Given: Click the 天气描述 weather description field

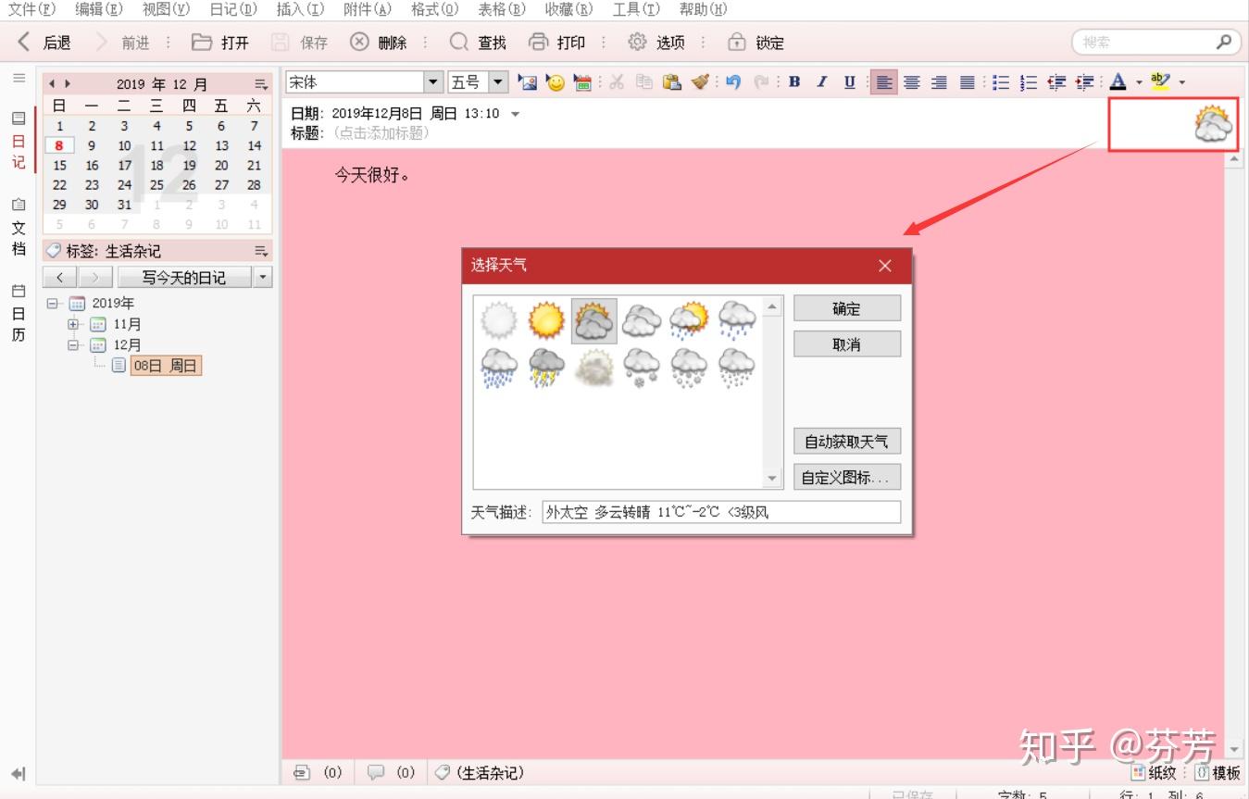Looking at the screenshot, I should pos(722,511).
